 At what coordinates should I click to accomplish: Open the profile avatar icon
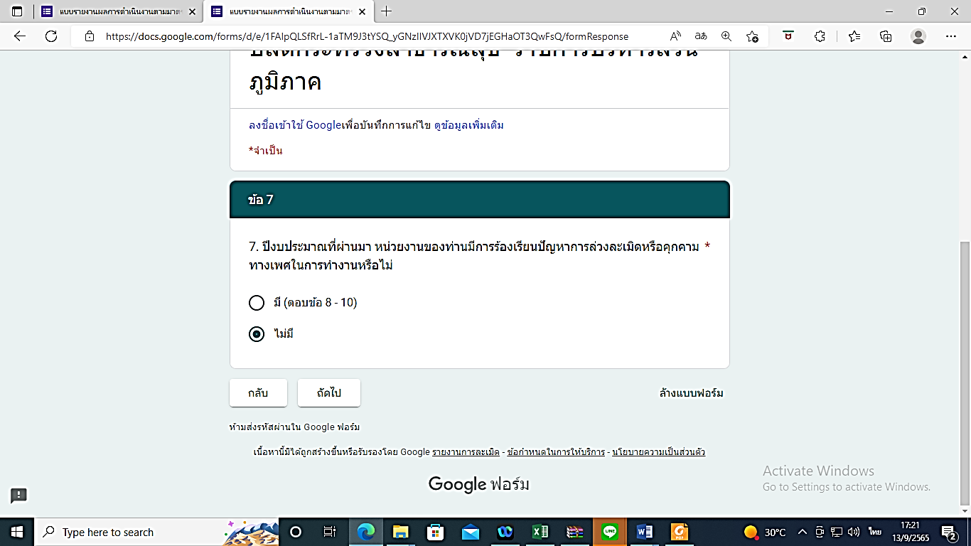[x=918, y=36]
